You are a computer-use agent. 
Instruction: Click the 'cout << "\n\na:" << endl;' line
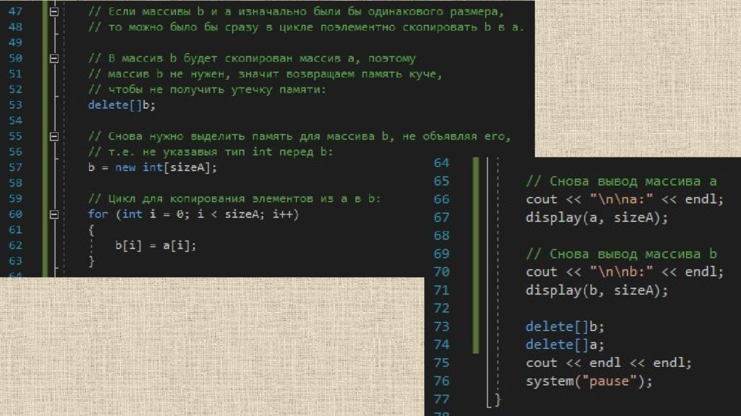click(624, 199)
